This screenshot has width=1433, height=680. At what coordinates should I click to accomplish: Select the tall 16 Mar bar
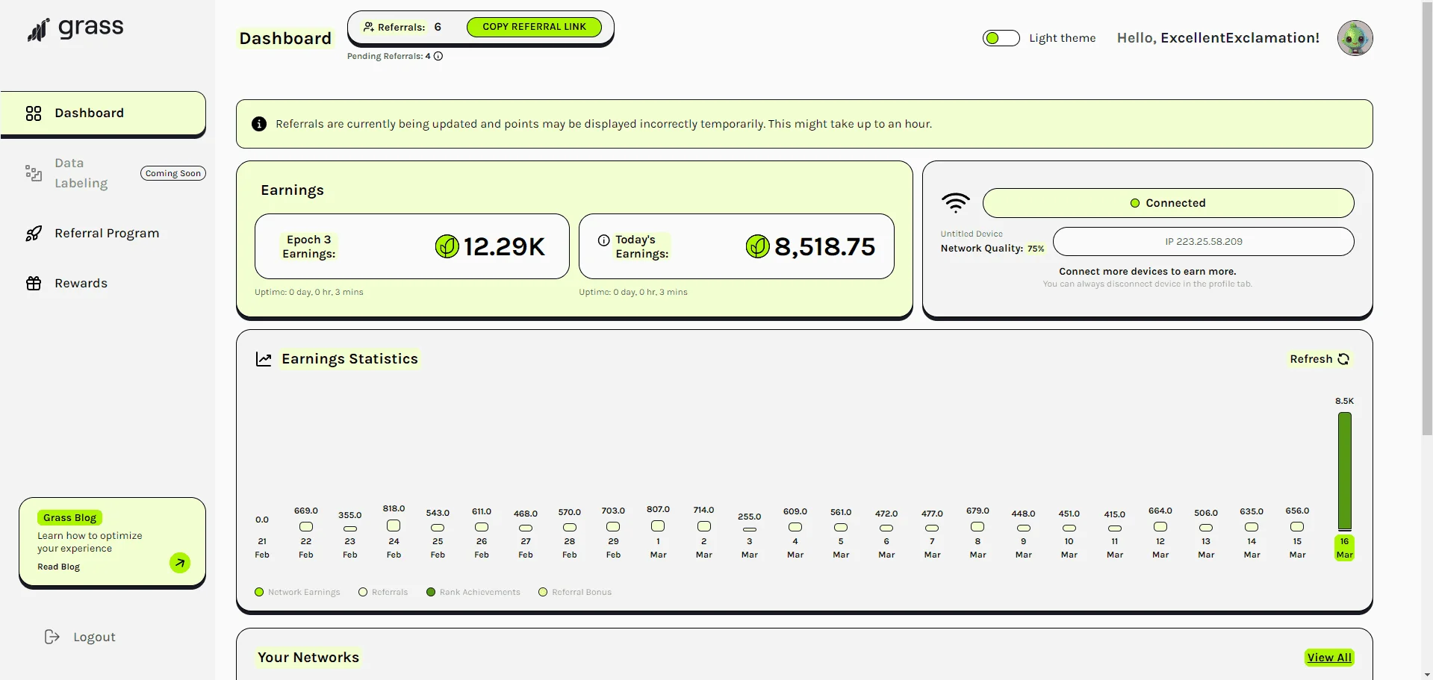pos(1344,471)
